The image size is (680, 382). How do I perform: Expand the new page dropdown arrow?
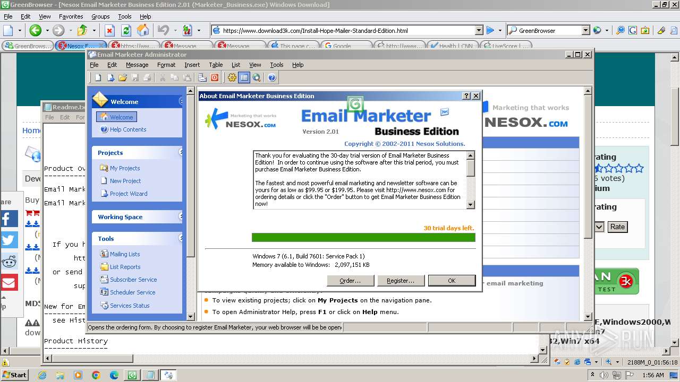click(20, 30)
